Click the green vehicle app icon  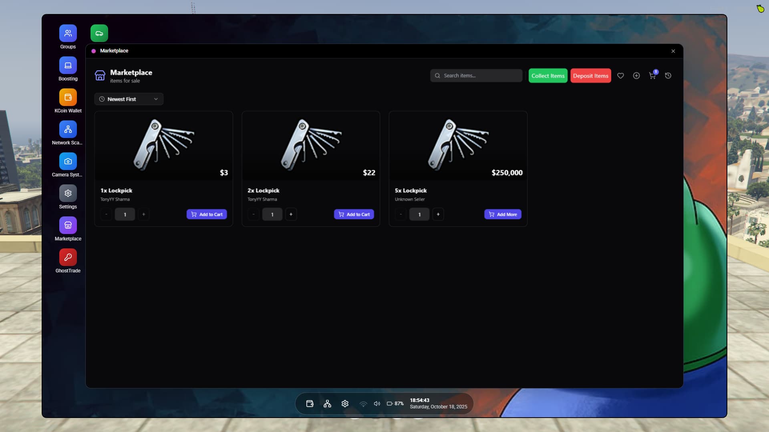point(99,33)
